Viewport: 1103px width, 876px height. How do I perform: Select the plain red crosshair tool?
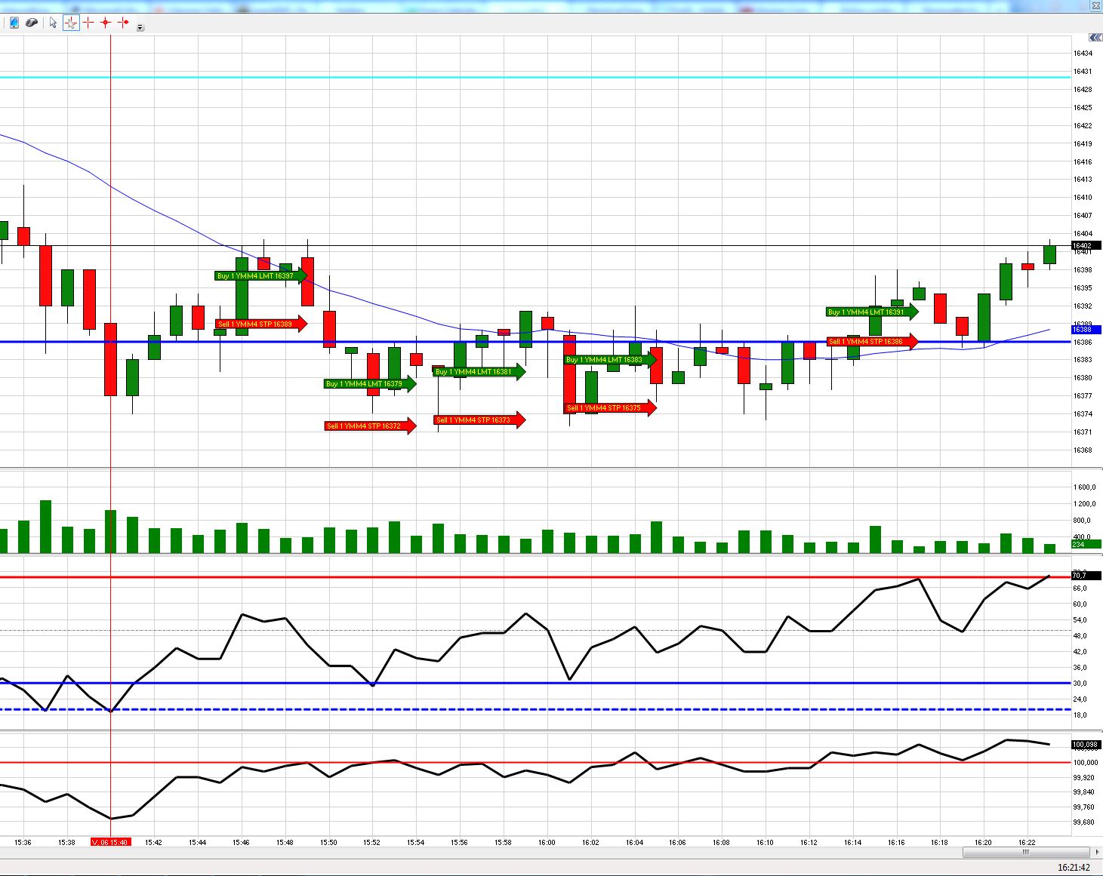click(88, 23)
